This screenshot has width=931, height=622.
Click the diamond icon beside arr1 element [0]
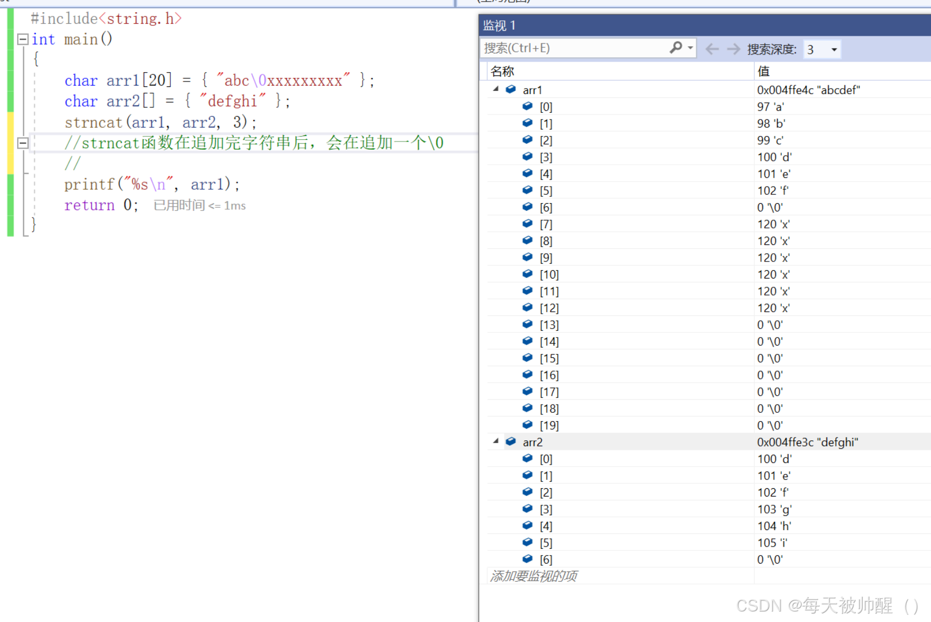coord(527,106)
